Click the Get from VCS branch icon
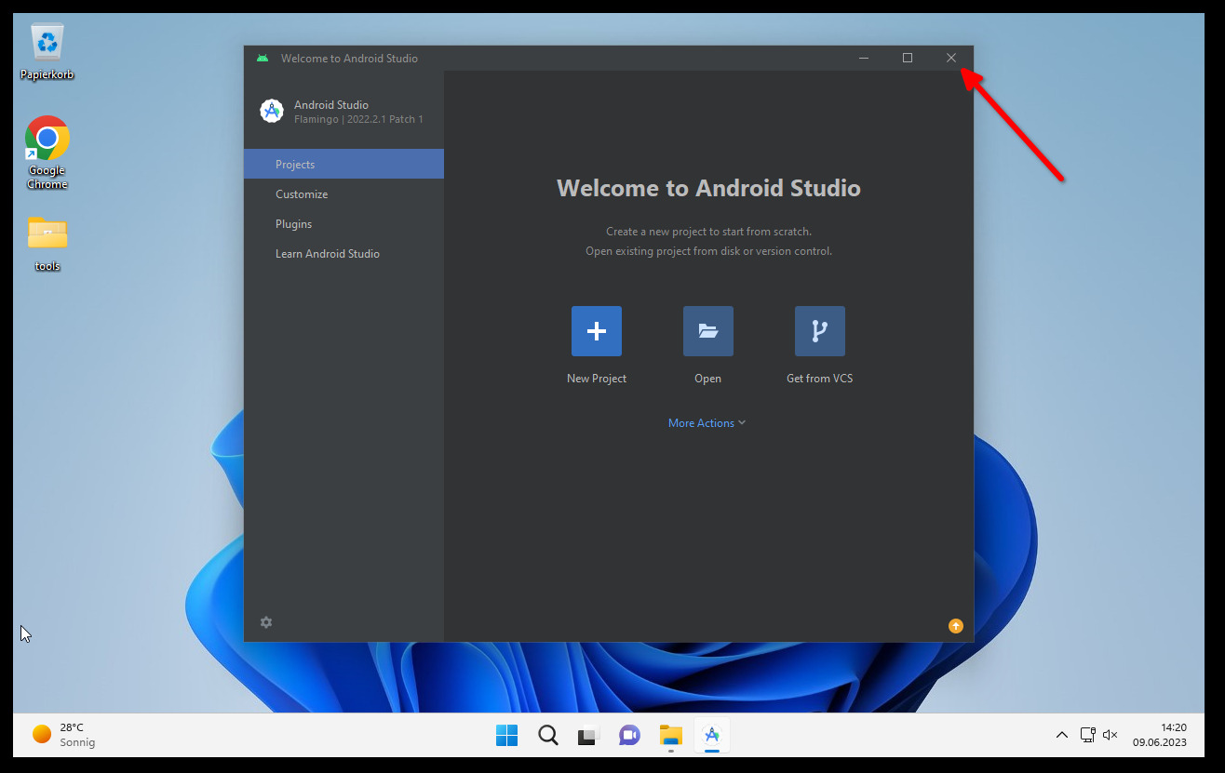The height and width of the screenshot is (773, 1225). (820, 331)
